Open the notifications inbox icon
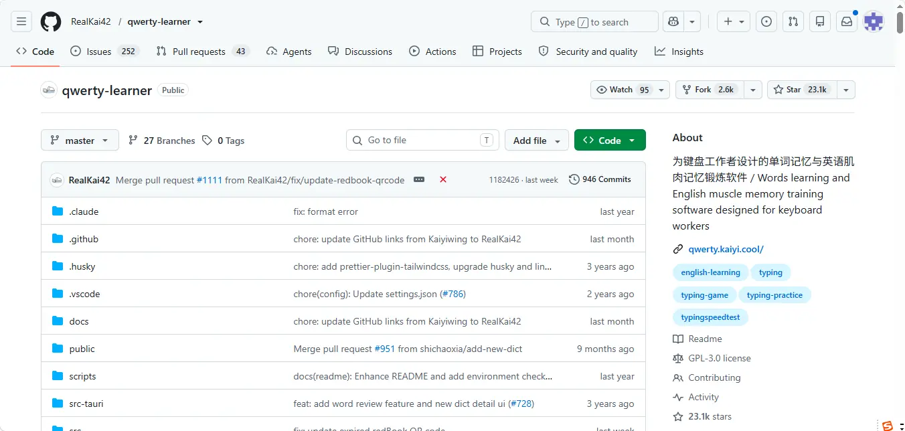 click(x=847, y=21)
